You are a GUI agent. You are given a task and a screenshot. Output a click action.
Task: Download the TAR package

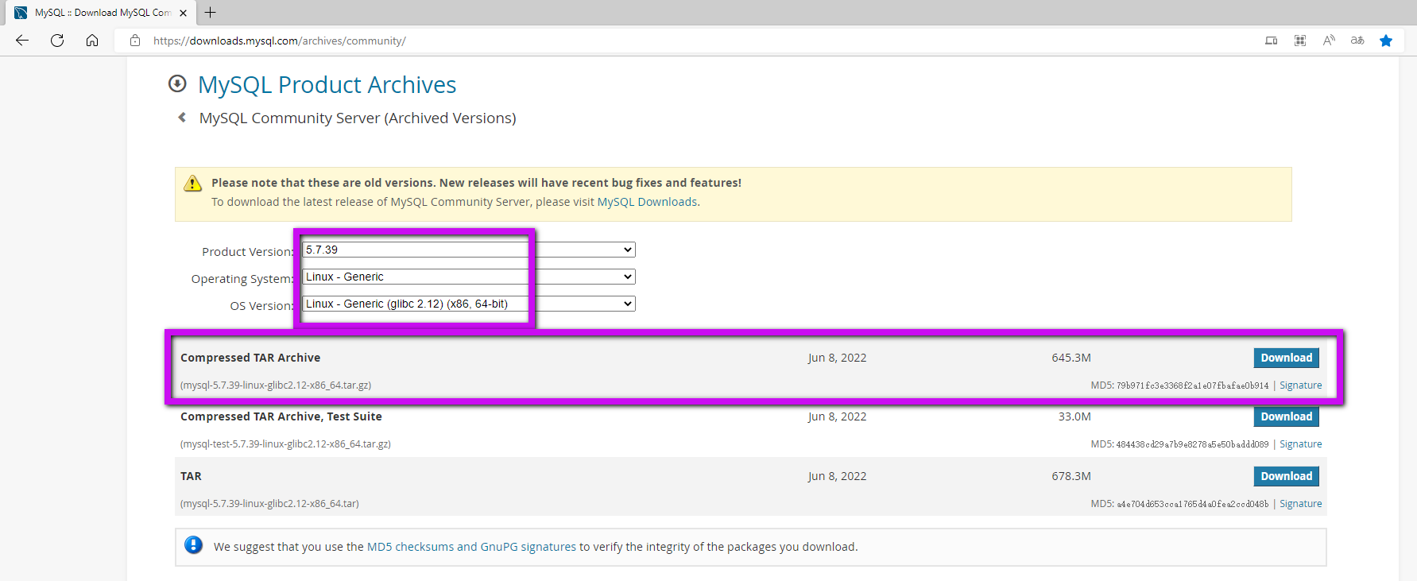point(1286,476)
